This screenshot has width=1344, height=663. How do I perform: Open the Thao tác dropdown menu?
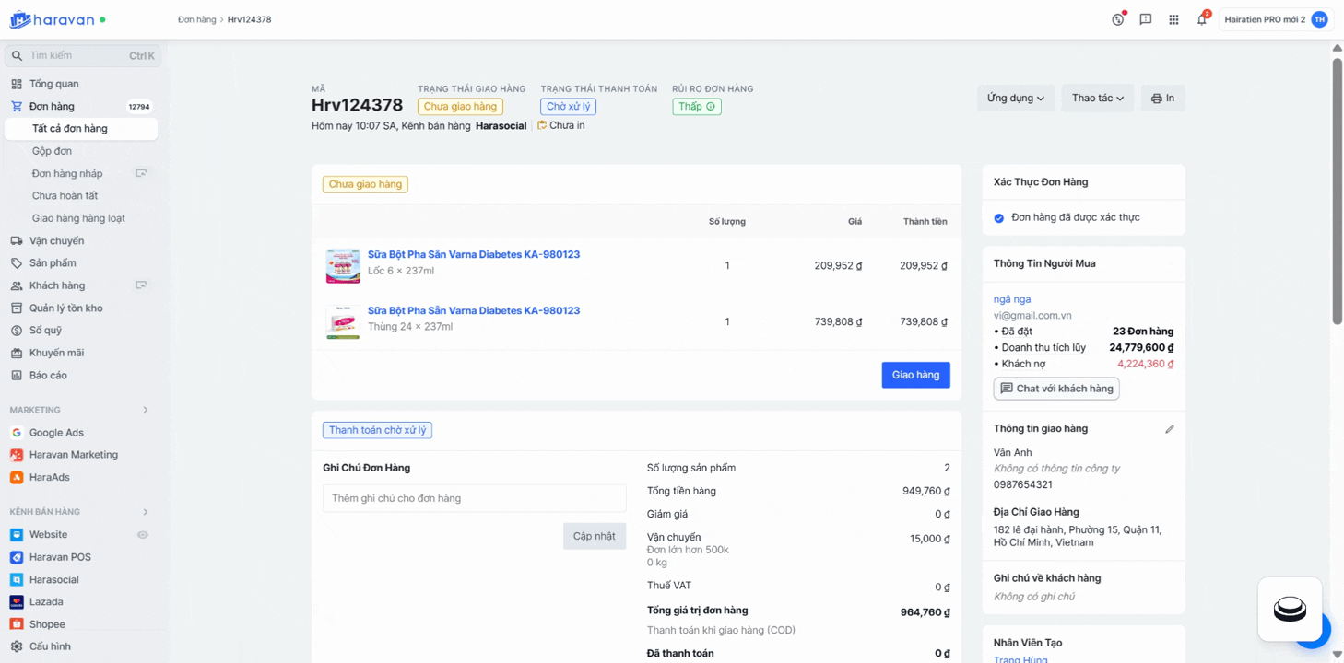coord(1097,99)
